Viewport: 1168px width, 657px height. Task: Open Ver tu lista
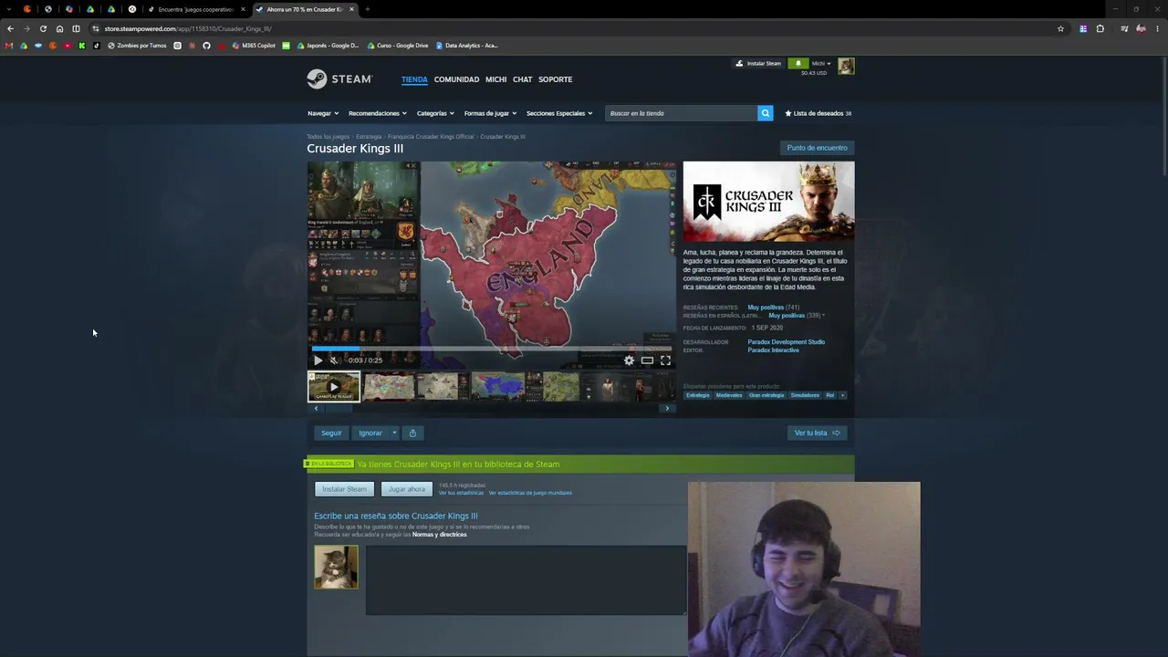tap(817, 433)
